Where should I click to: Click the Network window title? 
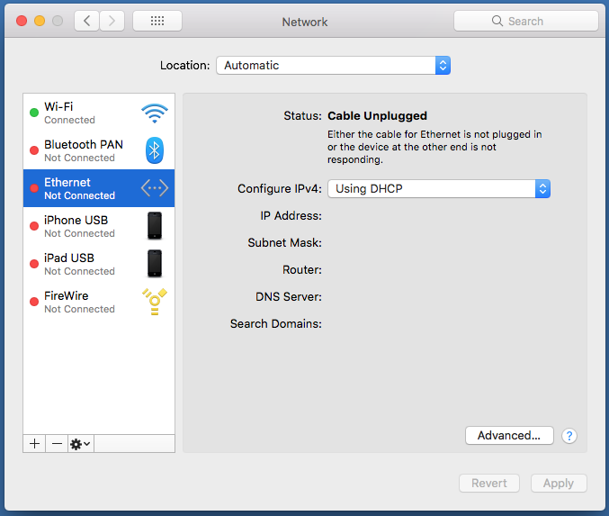(305, 23)
